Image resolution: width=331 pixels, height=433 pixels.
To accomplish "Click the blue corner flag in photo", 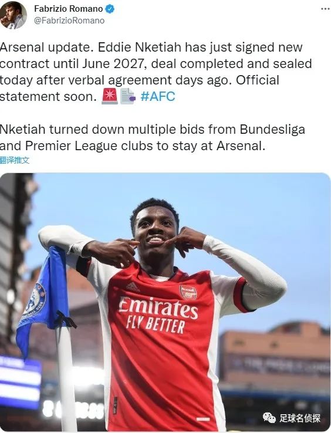I will coord(43,300).
